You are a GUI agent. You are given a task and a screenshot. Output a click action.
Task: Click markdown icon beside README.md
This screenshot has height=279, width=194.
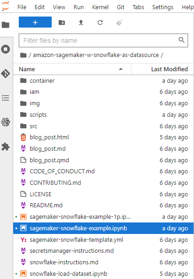[x=23, y=205]
